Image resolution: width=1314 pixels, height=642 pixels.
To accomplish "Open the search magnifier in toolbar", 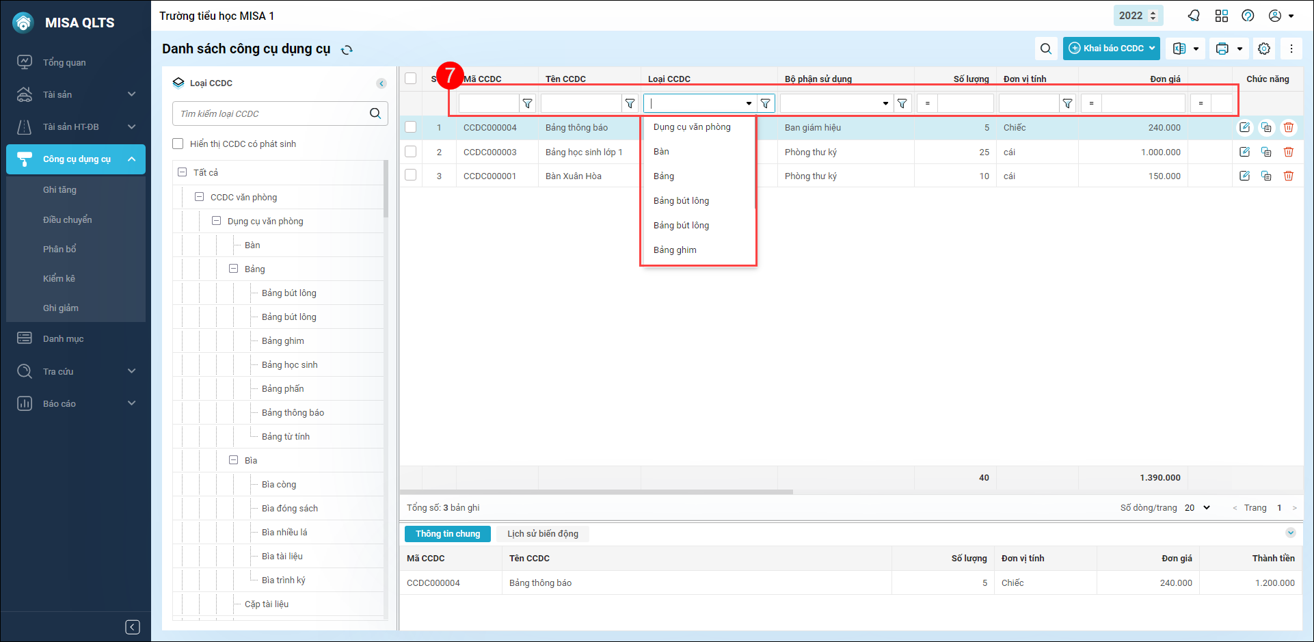I will click(1046, 49).
